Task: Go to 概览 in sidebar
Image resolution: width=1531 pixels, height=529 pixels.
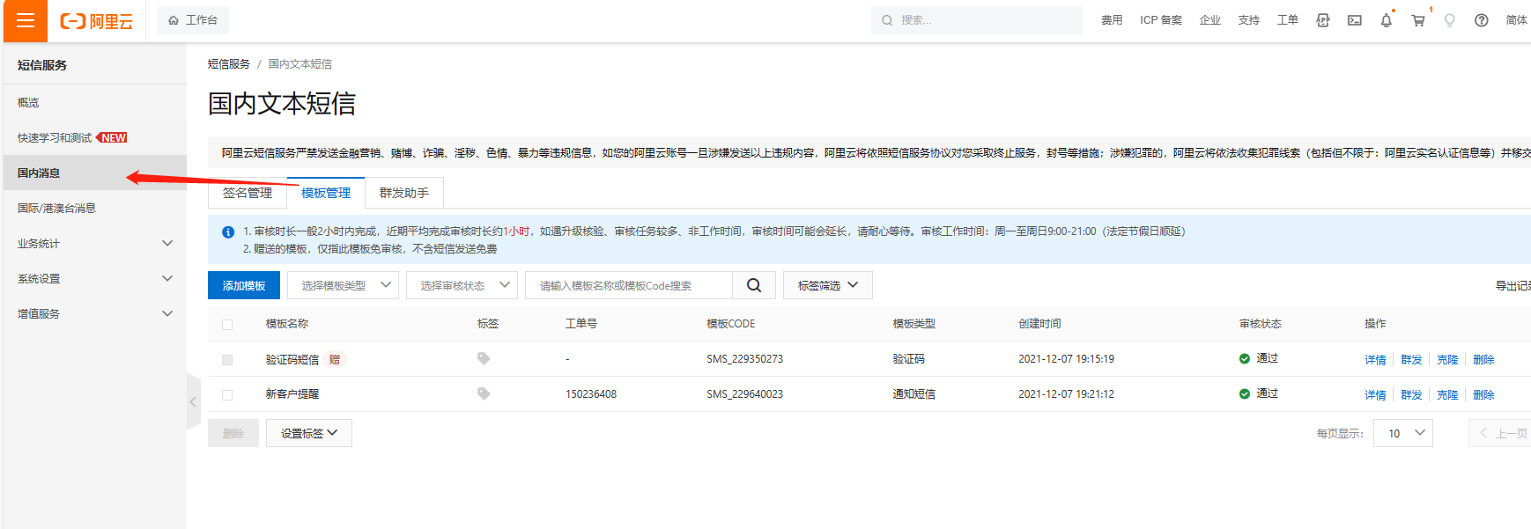Action: [x=95, y=103]
